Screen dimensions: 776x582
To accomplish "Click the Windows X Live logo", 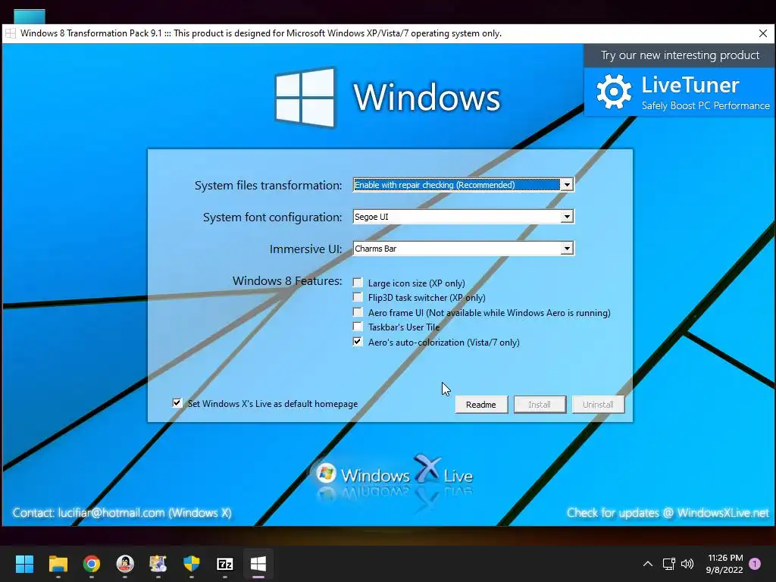I will (x=394, y=473).
